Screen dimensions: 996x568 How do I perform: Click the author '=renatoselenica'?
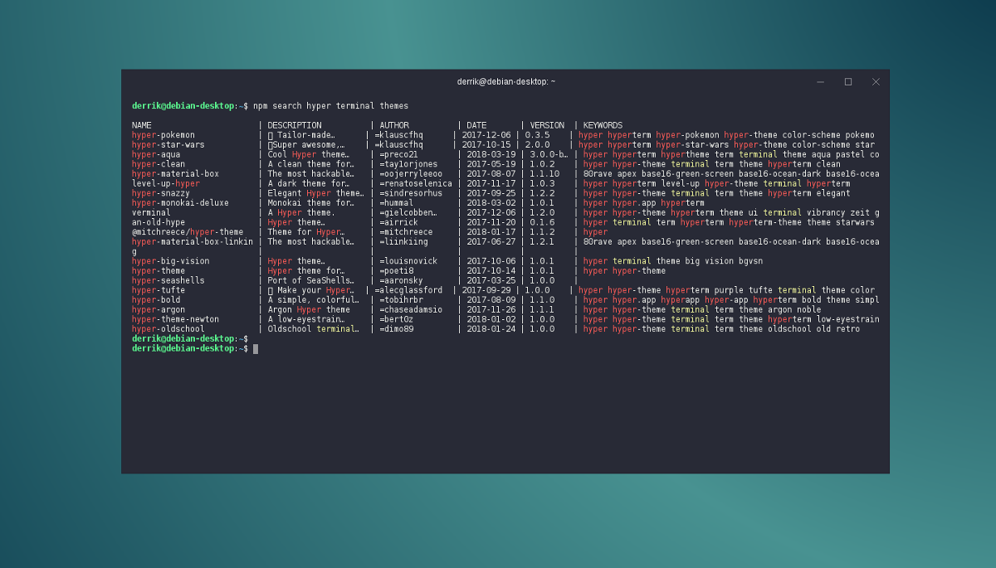[416, 183]
